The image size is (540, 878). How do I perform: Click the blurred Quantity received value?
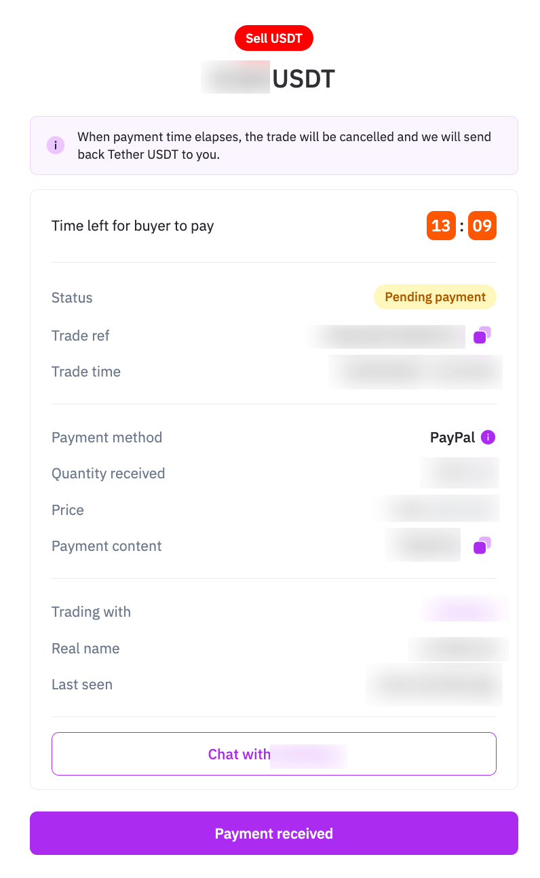(x=460, y=473)
